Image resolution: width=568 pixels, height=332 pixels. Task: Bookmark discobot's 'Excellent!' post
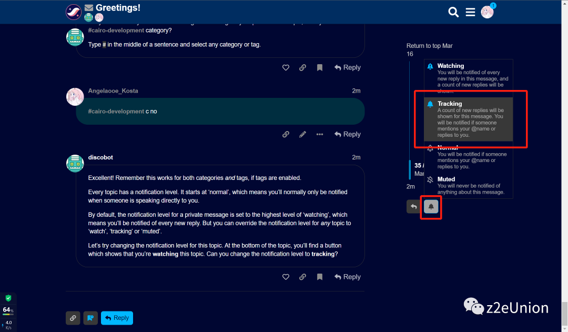[x=319, y=277]
